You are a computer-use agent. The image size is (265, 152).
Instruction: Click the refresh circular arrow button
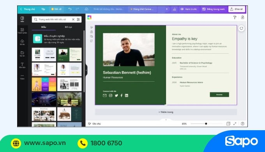tap(241, 28)
